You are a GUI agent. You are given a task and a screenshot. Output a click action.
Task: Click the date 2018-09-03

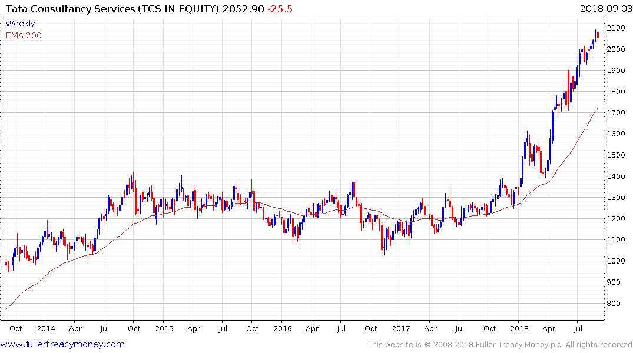[606, 9]
